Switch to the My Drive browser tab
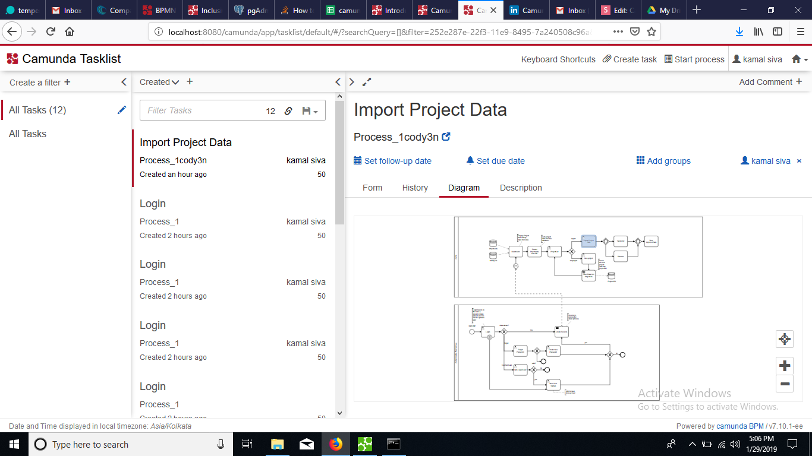812x456 pixels. click(664, 10)
